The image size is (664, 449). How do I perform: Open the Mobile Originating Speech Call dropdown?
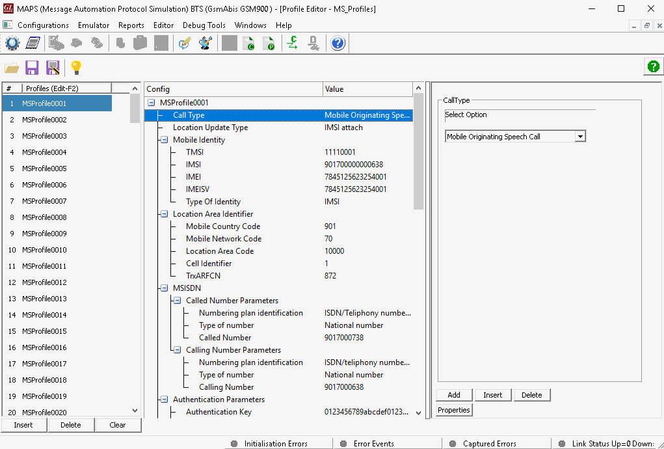click(581, 136)
